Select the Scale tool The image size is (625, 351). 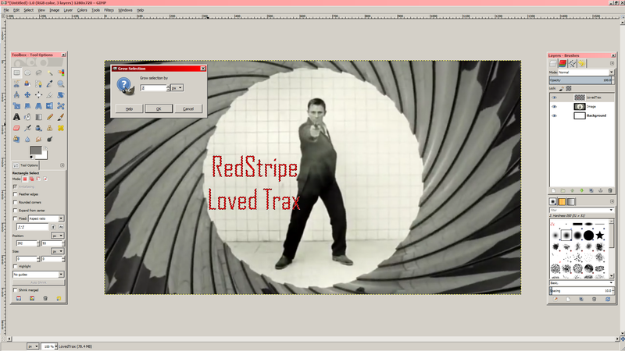coord(16,106)
